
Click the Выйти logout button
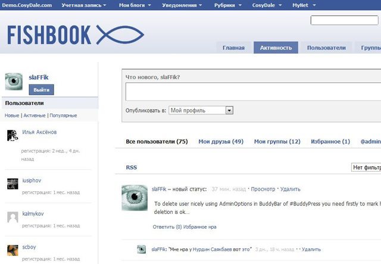tap(41, 90)
